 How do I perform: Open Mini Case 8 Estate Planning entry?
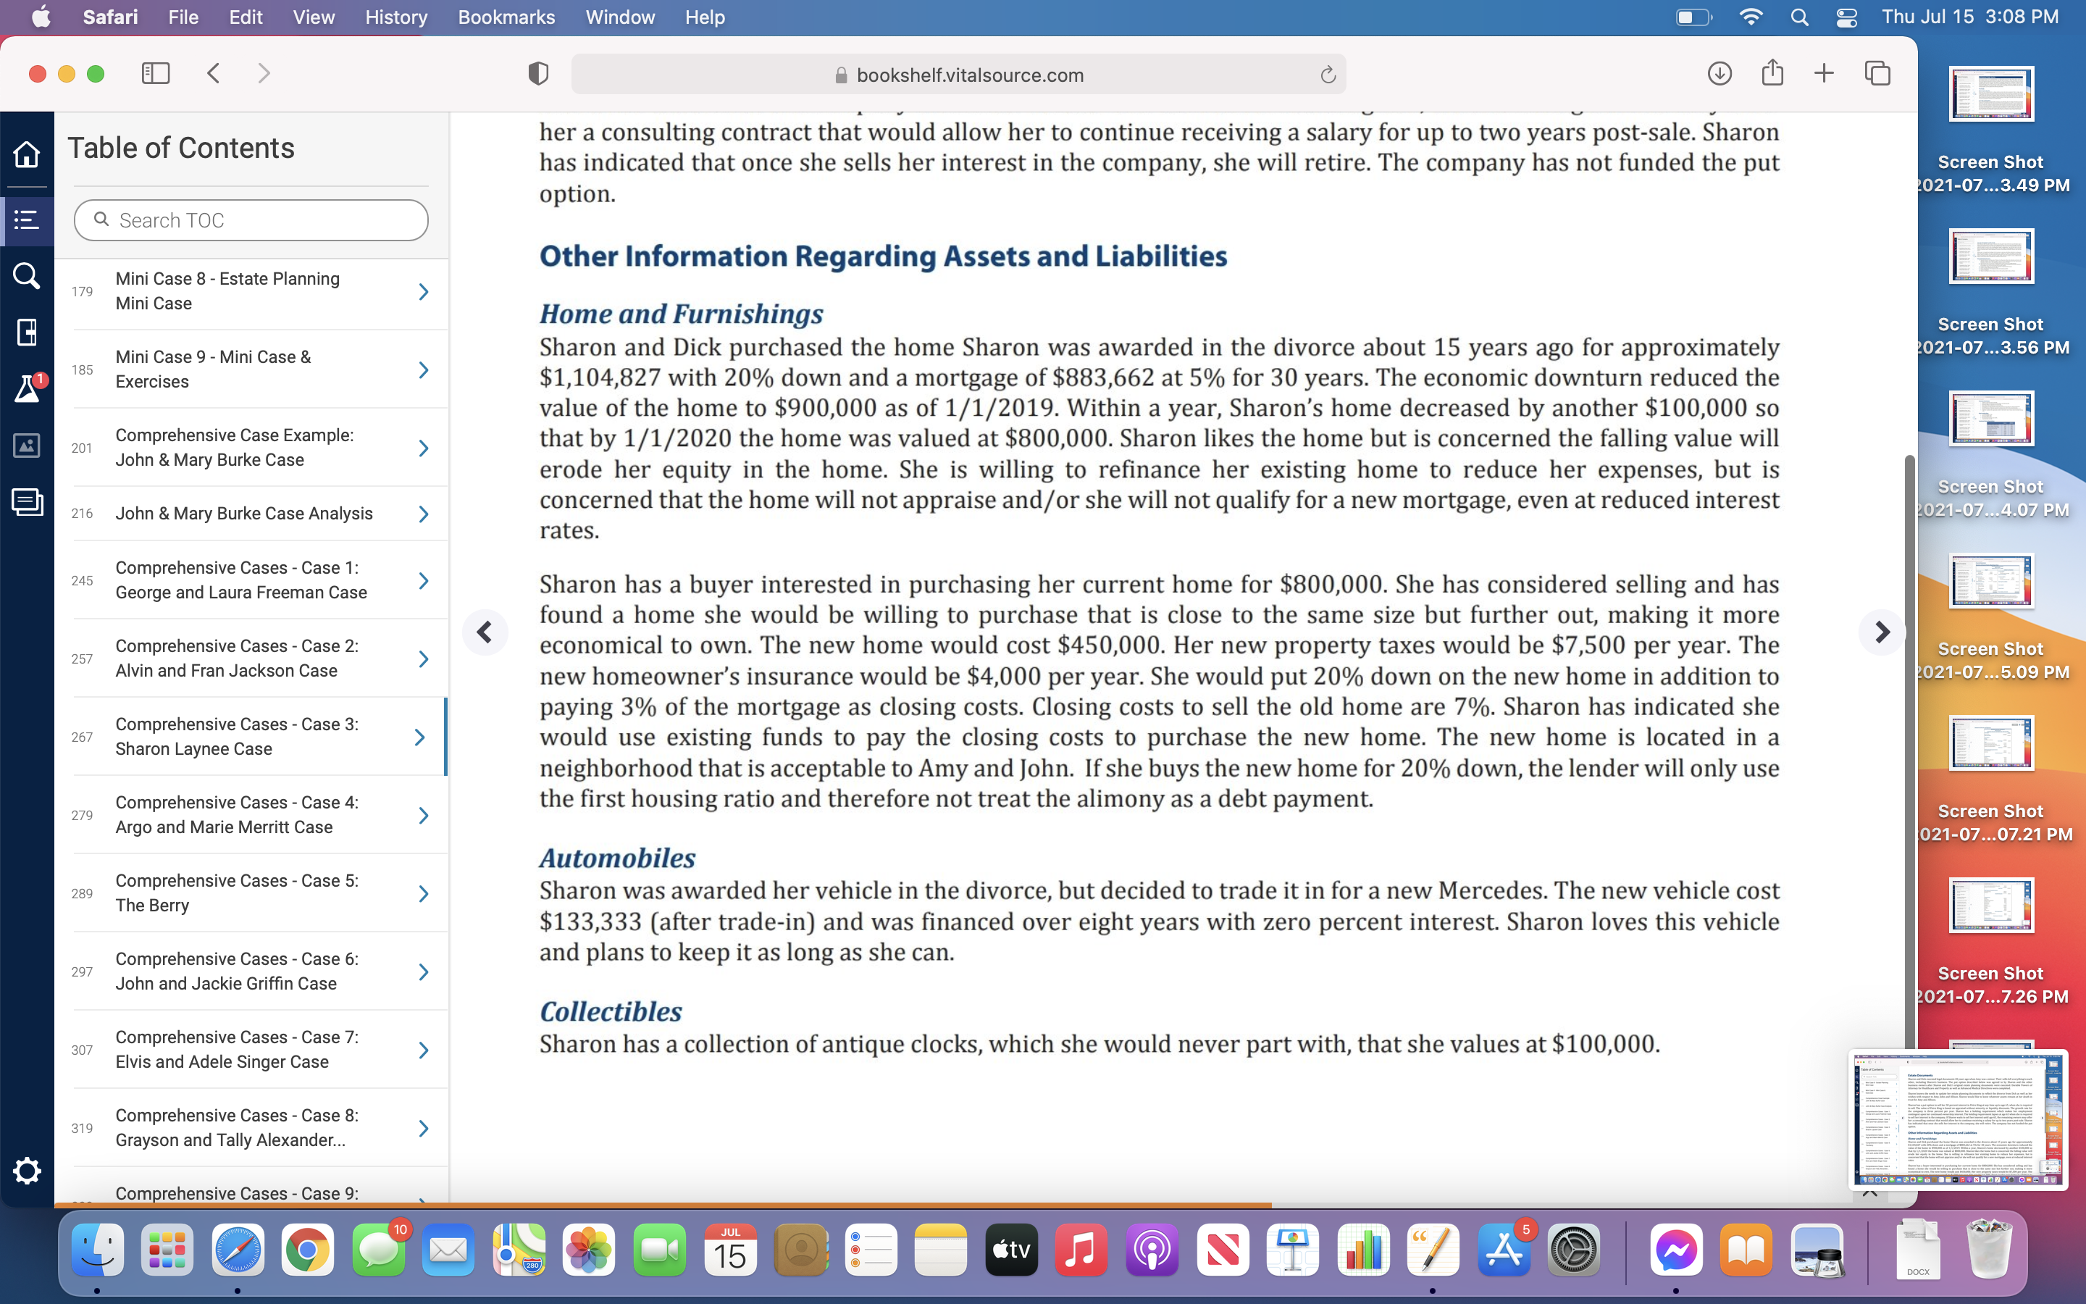252,291
